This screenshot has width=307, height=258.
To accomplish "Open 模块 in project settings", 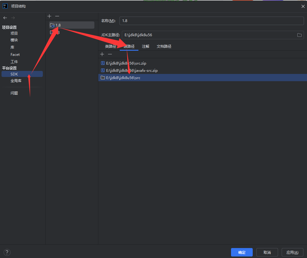I will coord(14,40).
